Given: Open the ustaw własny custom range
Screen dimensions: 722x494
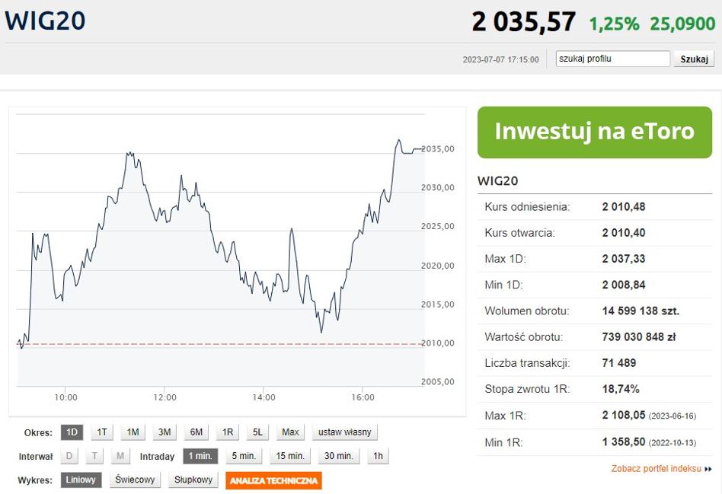Looking at the screenshot, I should pyautogui.click(x=345, y=432).
